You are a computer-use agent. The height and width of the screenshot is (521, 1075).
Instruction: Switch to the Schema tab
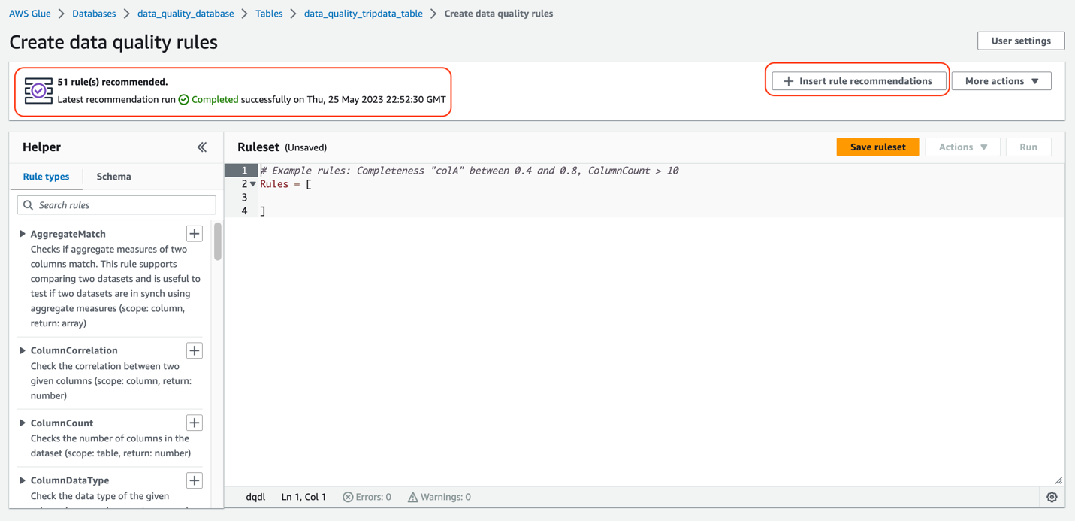[113, 177]
